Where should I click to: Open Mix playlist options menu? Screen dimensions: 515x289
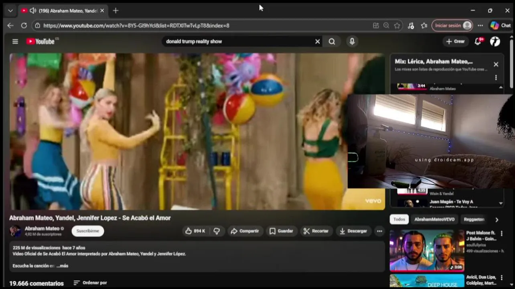click(x=496, y=77)
